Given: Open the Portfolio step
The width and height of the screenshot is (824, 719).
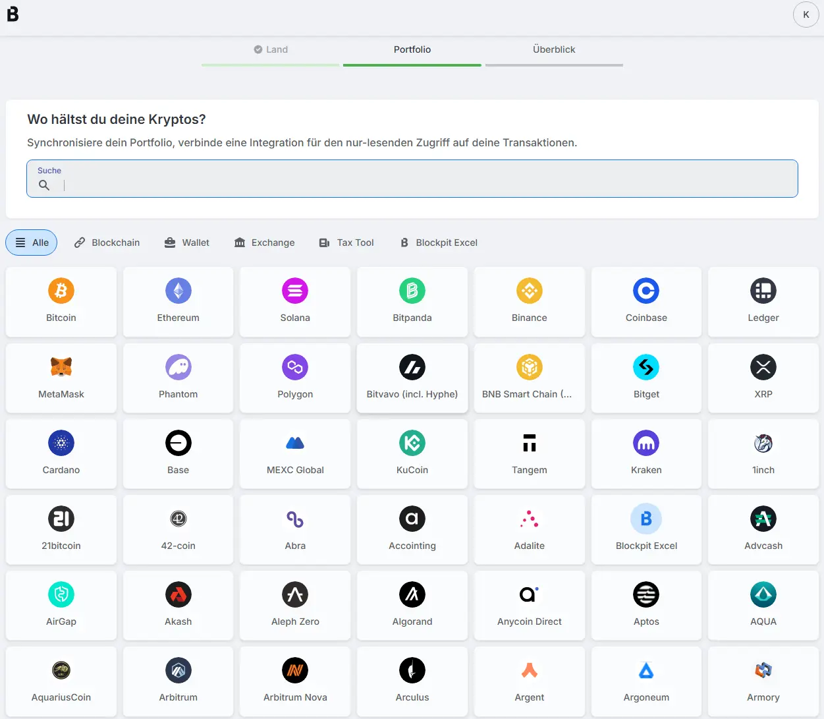Looking at the screenshot, I should click(412, 49).
